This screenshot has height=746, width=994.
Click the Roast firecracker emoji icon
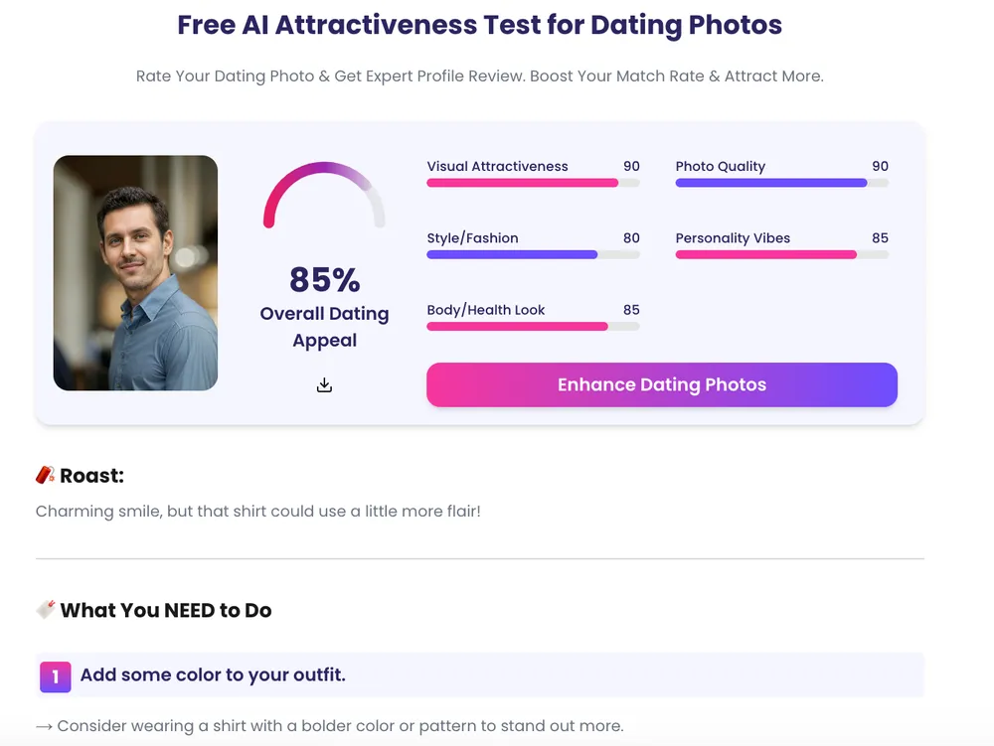point(45,476)
